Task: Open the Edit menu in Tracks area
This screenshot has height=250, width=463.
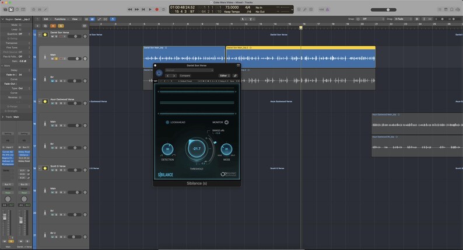Action: pos(47,19)
